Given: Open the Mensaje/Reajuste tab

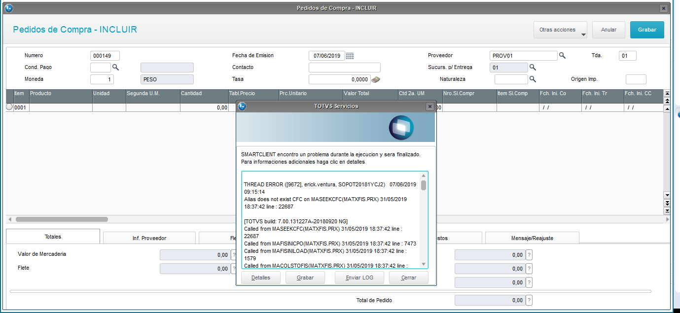Looking at the screenshot, I should click(x=532, y=238).
